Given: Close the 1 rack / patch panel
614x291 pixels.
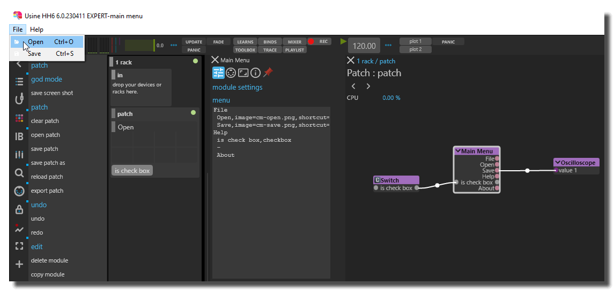Looking at the screenshot, I should click(351, 60).
